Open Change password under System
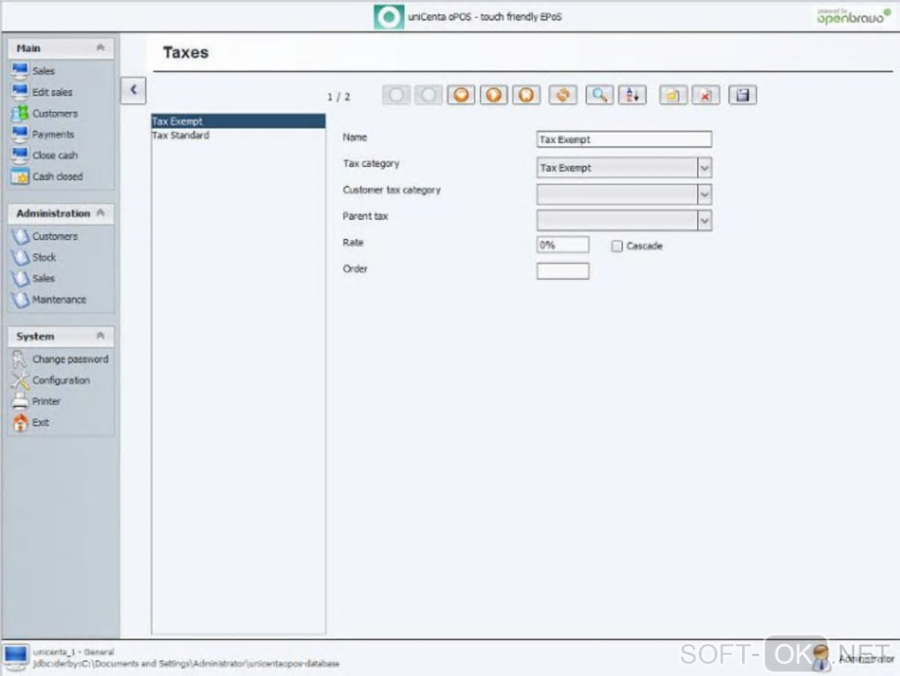The height and width of the screenshot is (676, 900). tap(60, 359)
